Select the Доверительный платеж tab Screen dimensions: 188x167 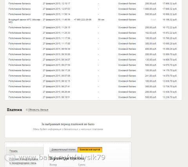(63, 150)
